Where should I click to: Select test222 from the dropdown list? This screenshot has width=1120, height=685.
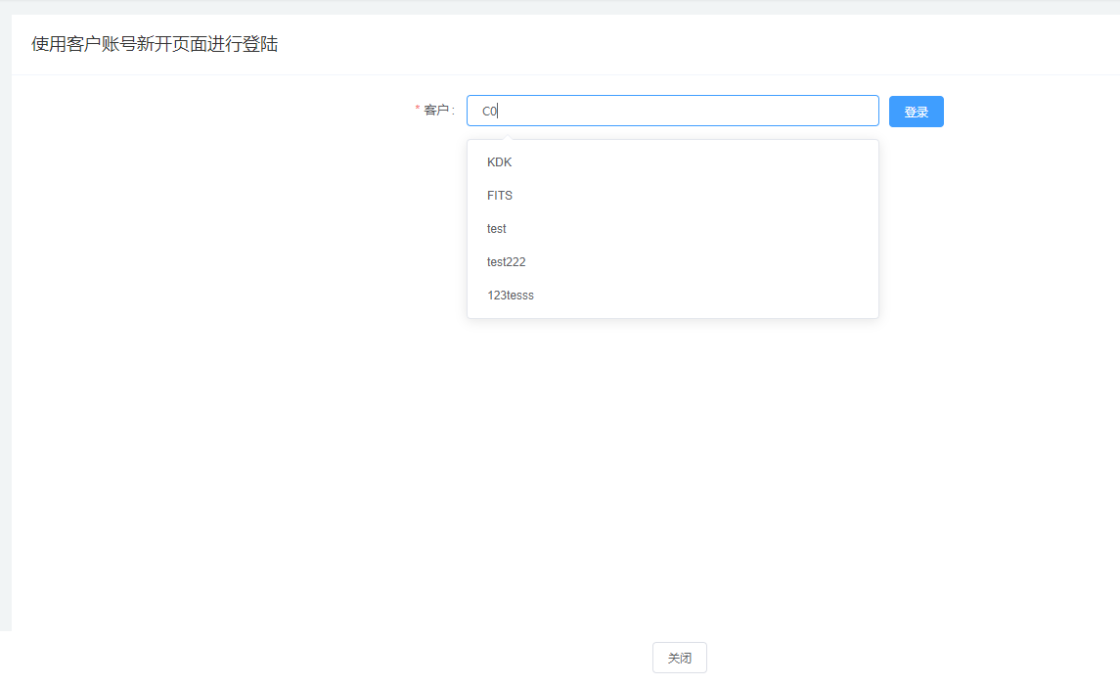[507, 262]
